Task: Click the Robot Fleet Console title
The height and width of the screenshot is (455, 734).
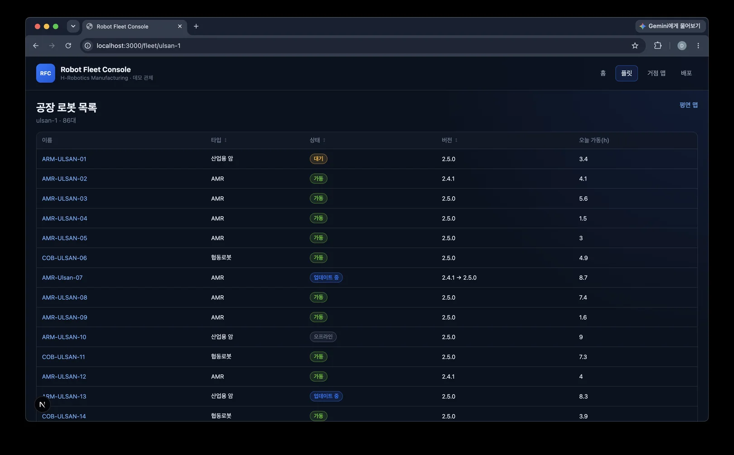Action: coord(96,70)
